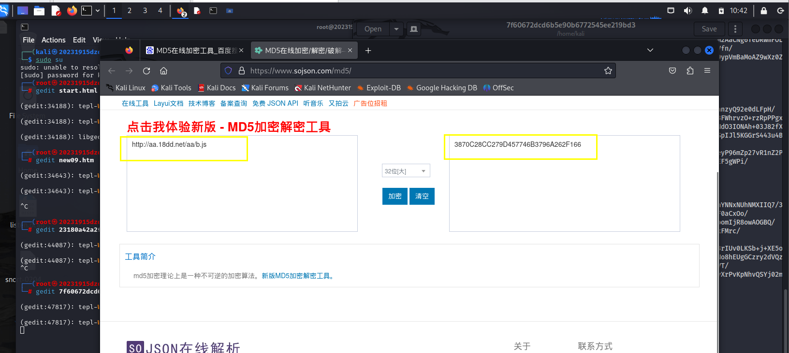The image size is (789, 353).
Task: Select the Firefox taskbar window button
Action: click(181, 11)
